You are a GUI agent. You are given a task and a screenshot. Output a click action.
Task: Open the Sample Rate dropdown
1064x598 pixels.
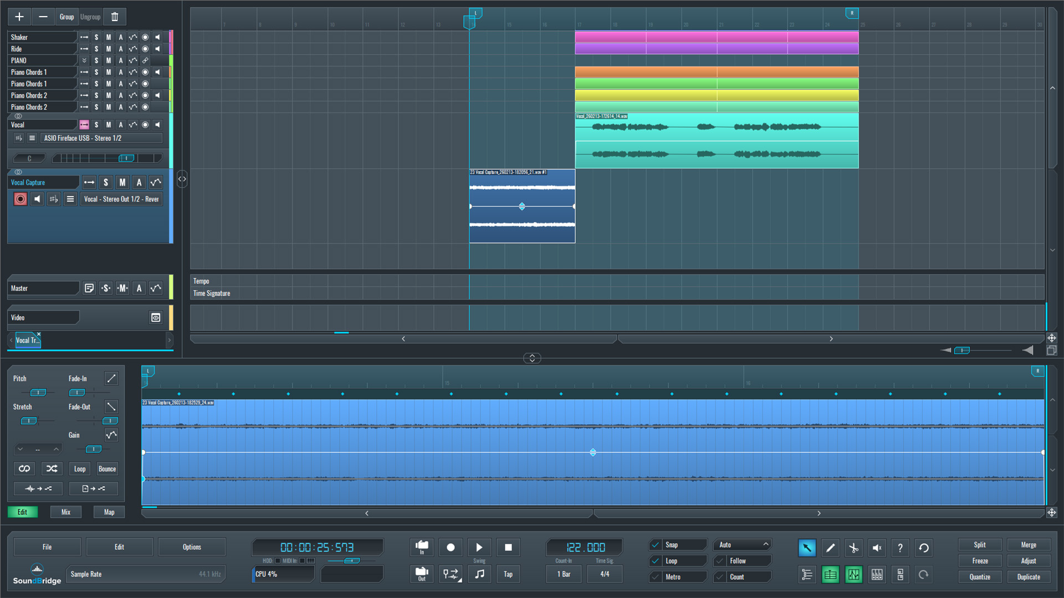pos(146,574)
